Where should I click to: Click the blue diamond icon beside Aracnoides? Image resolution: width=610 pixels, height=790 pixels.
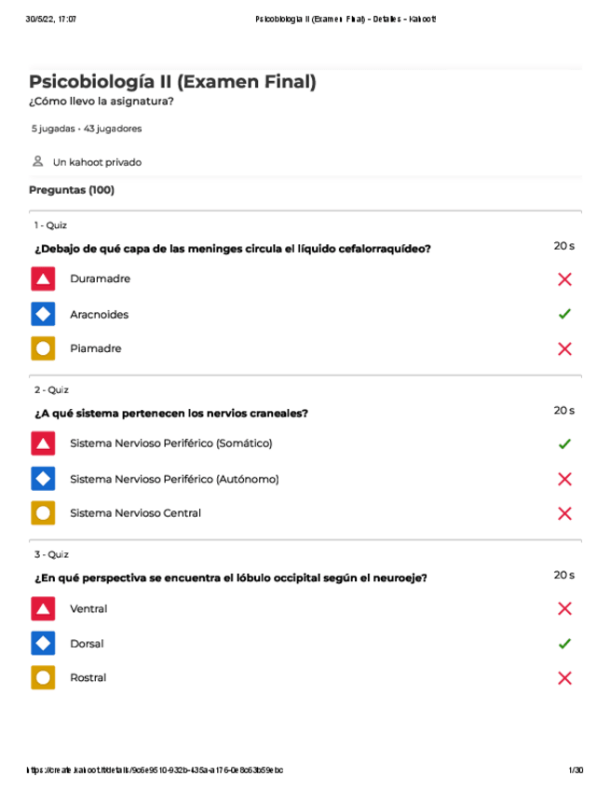click(43, 314)
